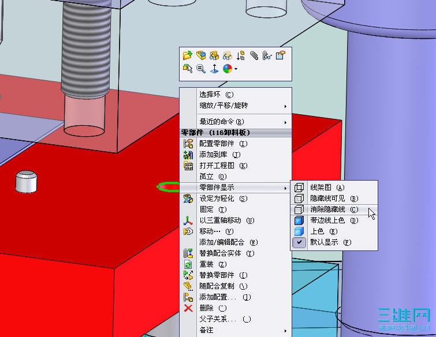Expand the 备注 submenu arrow

point(285,331)
